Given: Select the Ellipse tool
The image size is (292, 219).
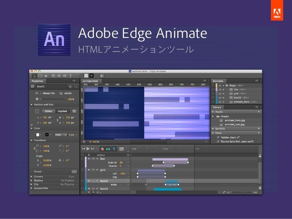Looking at the screenshot, I should coord(65,76).
